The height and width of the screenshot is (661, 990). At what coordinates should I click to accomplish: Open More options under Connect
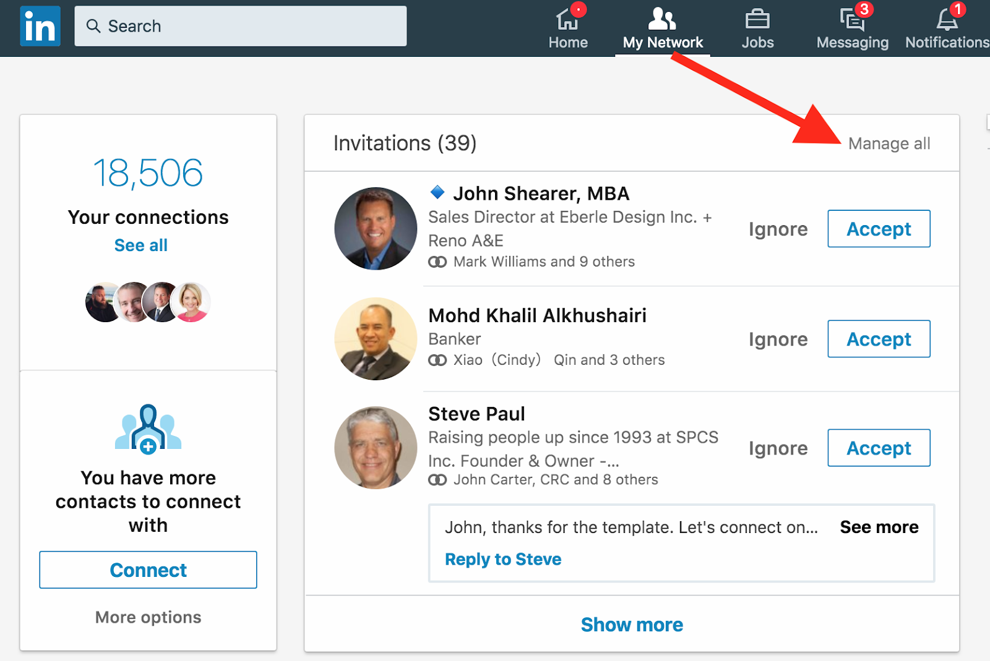click(147, 616)
